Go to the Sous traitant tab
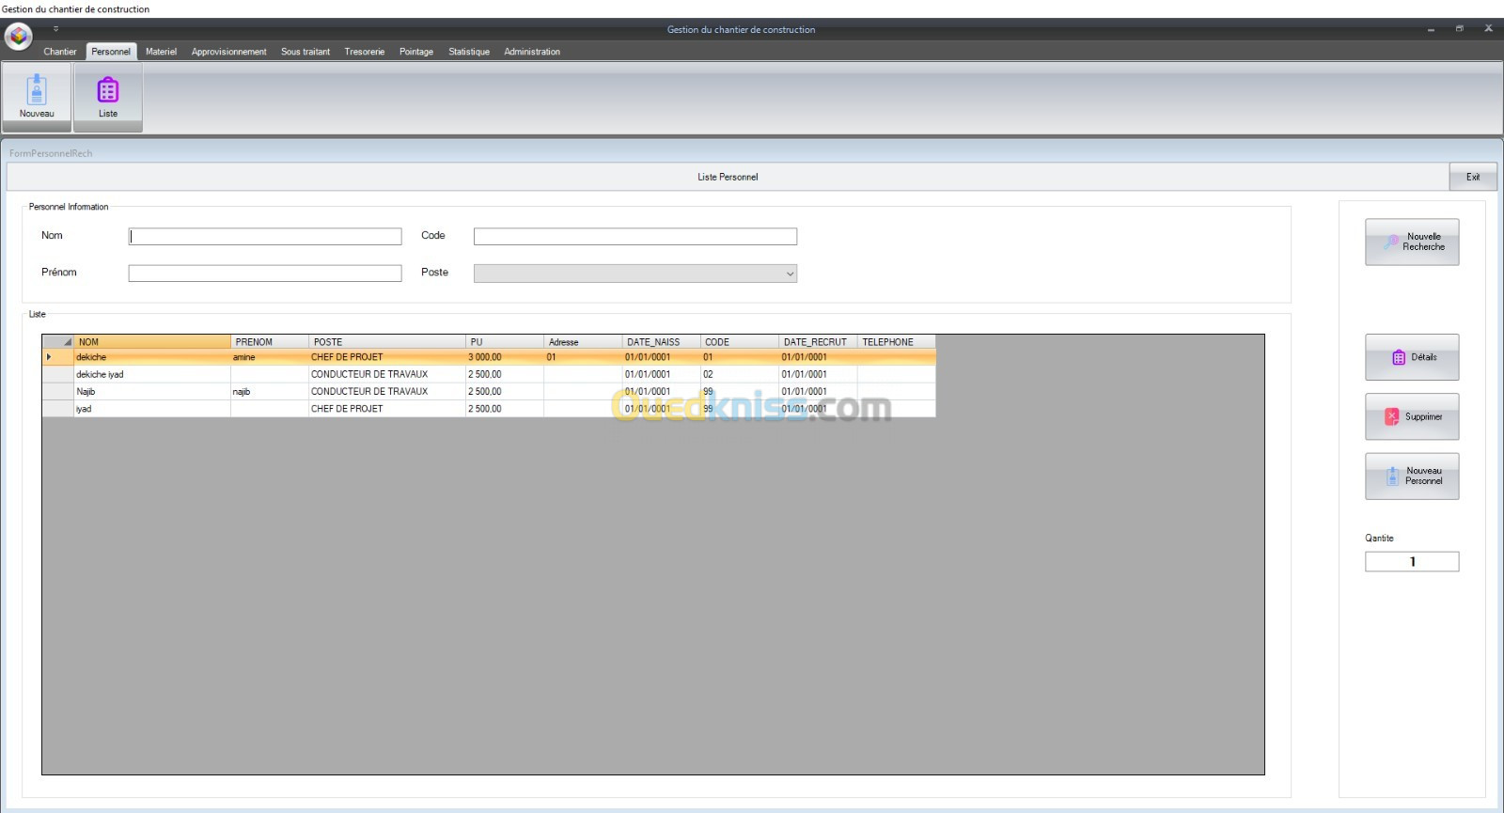The image size is (1504, 813). (305, 52)
